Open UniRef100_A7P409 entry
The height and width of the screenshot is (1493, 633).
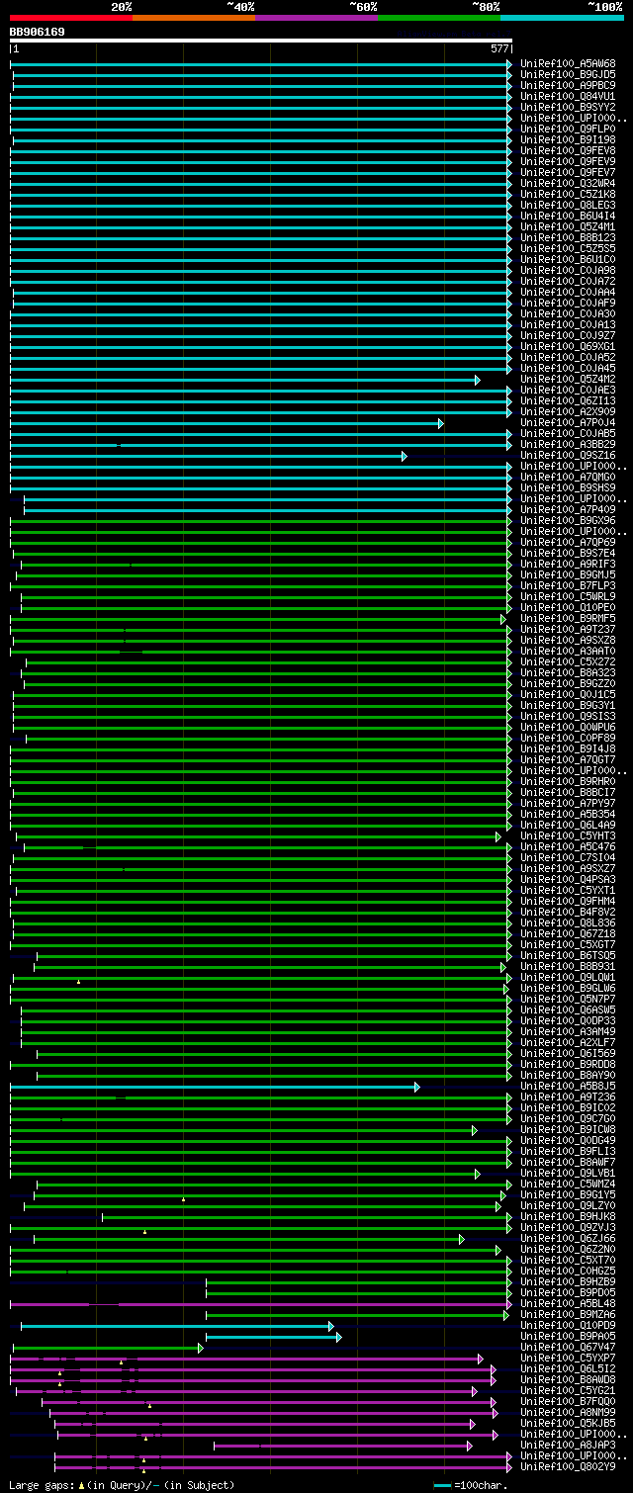click(x=568, y=509)
